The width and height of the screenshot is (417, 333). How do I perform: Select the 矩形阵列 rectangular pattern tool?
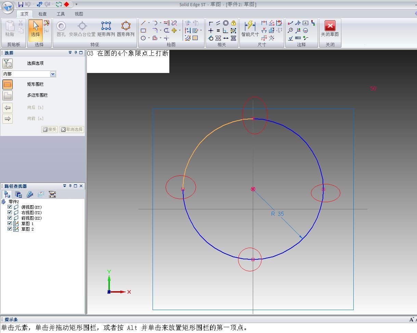coord(106,29)
